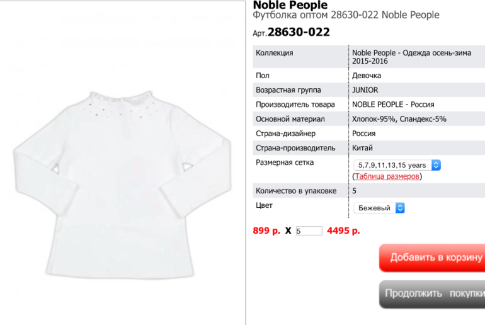Image resolution: width=485 pixels, height=325 pixels.
Task: Click the Китай manufacturing country value
Action: tap(362, 148)
